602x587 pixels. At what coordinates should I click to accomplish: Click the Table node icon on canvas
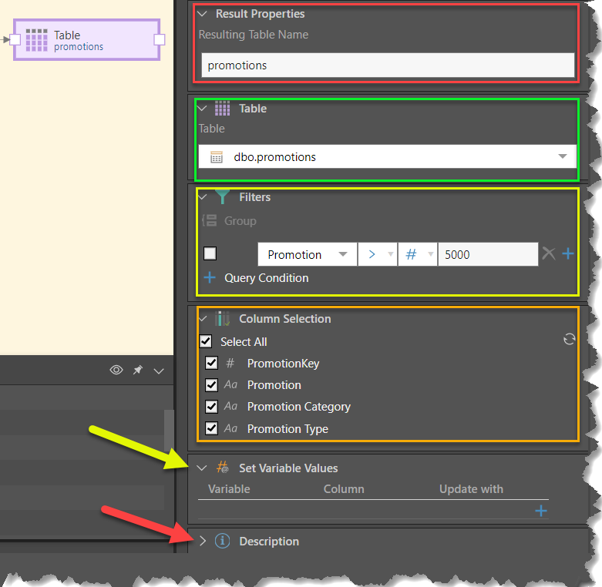point(36,40)
